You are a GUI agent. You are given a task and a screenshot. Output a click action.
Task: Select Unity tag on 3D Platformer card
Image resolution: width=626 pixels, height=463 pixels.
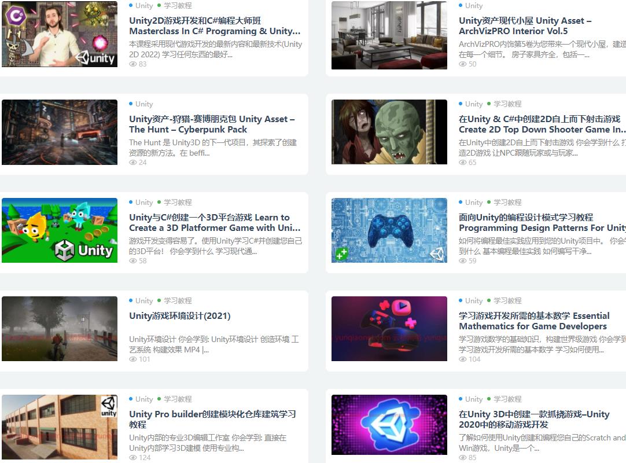[x=143, y=202]
